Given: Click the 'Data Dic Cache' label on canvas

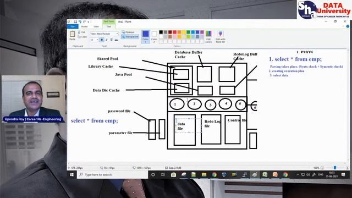Looking at the screenshot, I should pos(106,90).
